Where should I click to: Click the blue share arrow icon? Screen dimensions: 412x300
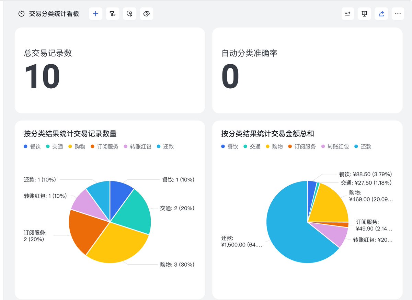tap(381, 14)
